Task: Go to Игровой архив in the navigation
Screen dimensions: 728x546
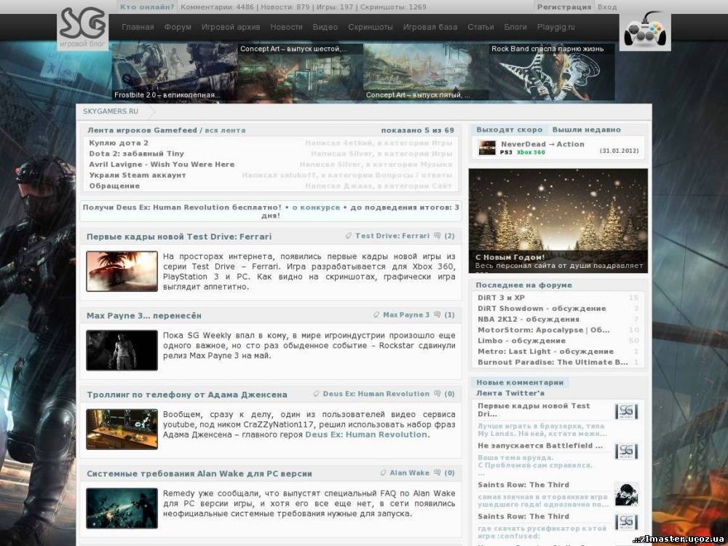Action: coord(231,27)
